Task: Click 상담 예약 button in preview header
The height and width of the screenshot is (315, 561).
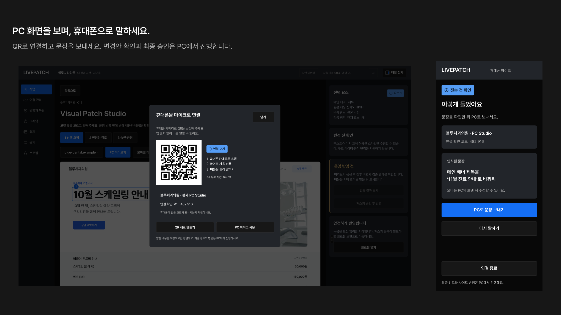Action: (302, 169)
